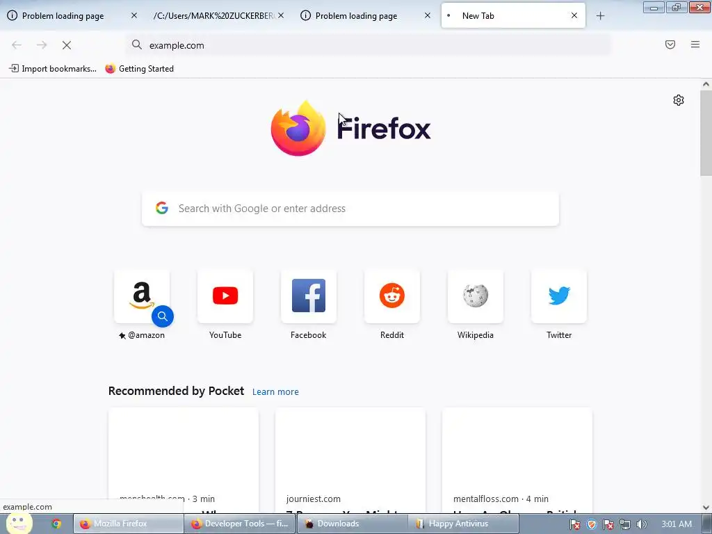Switch to Developer Tools taskbar button

coord(240,524)
